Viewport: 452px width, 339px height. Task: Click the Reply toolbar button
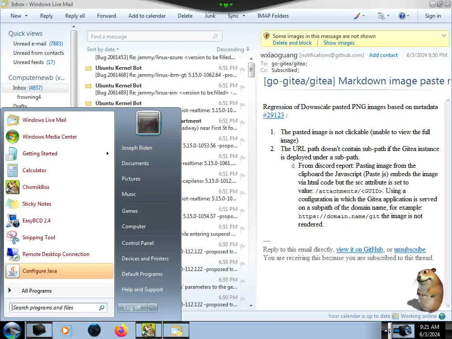click(46, 16)
